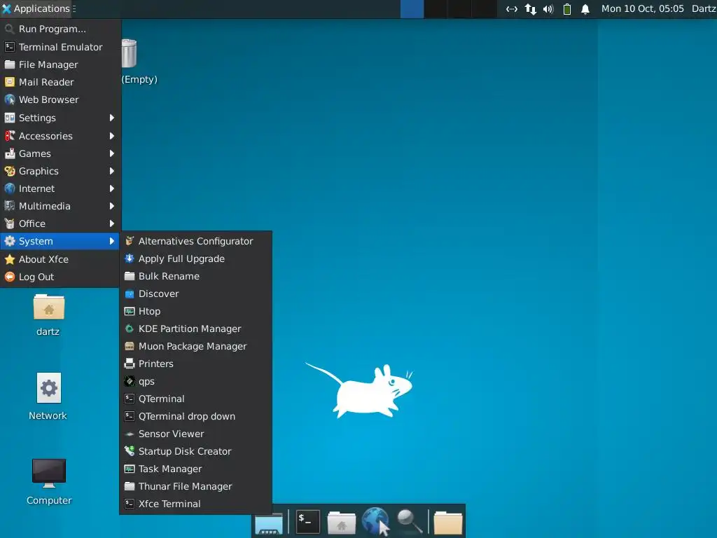The height and width of the screenshot is (538, 717).
Task: Click the Startup Disk Creator icon
Action: pyautogui.click(x=130, y=451)
